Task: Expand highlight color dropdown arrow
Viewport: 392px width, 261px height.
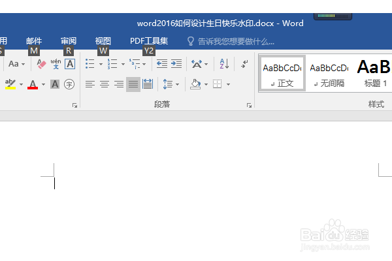Action: tap(22, 84)
